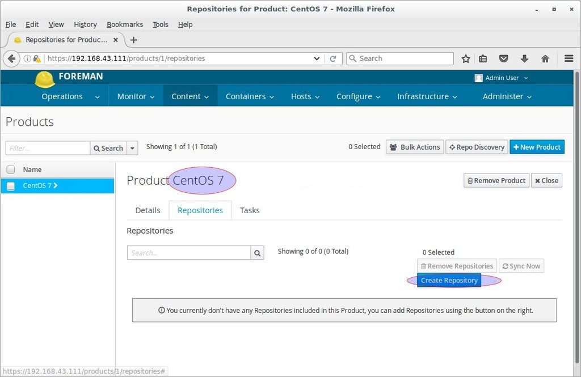This screenshot has height=377, width=581.
Task: Open the Edit menu
Action: pyautogui.click(x=32, y=24)
